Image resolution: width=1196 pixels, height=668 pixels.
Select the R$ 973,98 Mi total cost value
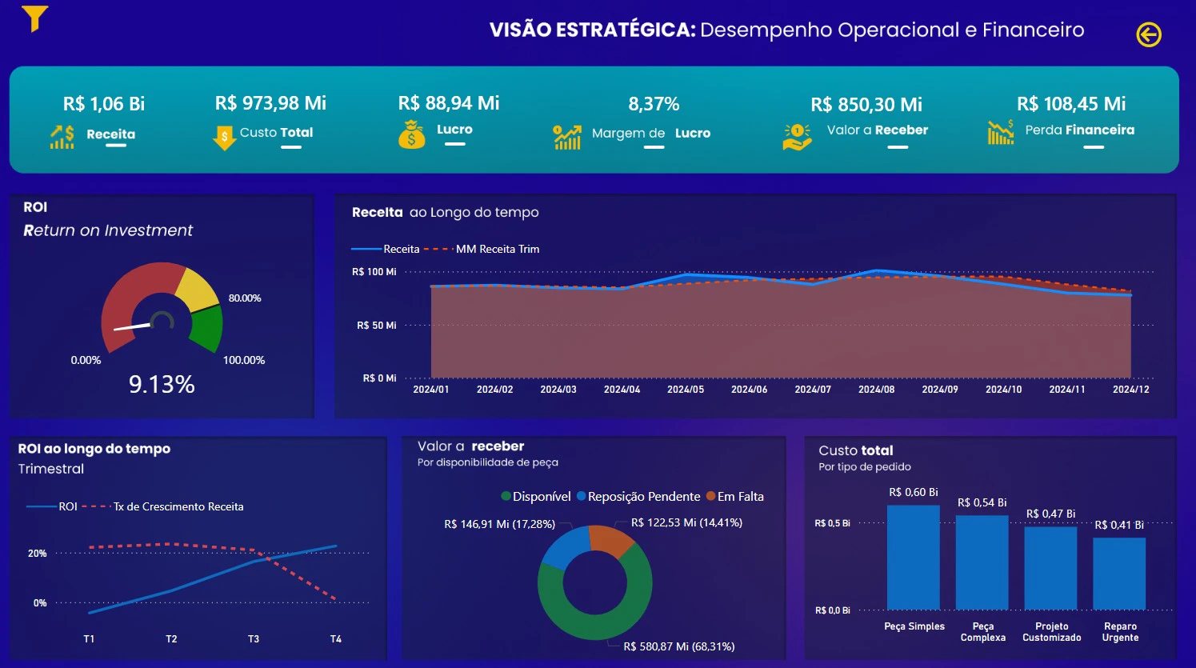tap(270, 103)
